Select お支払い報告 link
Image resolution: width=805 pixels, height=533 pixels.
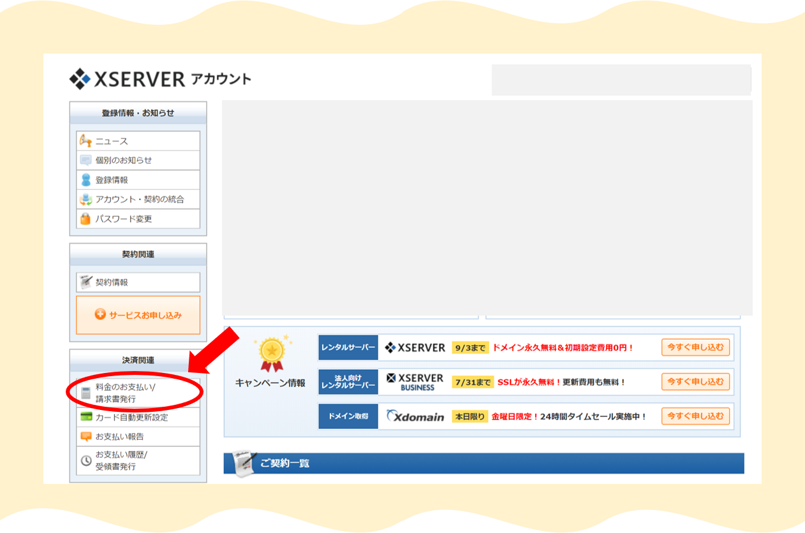(138, 437)
